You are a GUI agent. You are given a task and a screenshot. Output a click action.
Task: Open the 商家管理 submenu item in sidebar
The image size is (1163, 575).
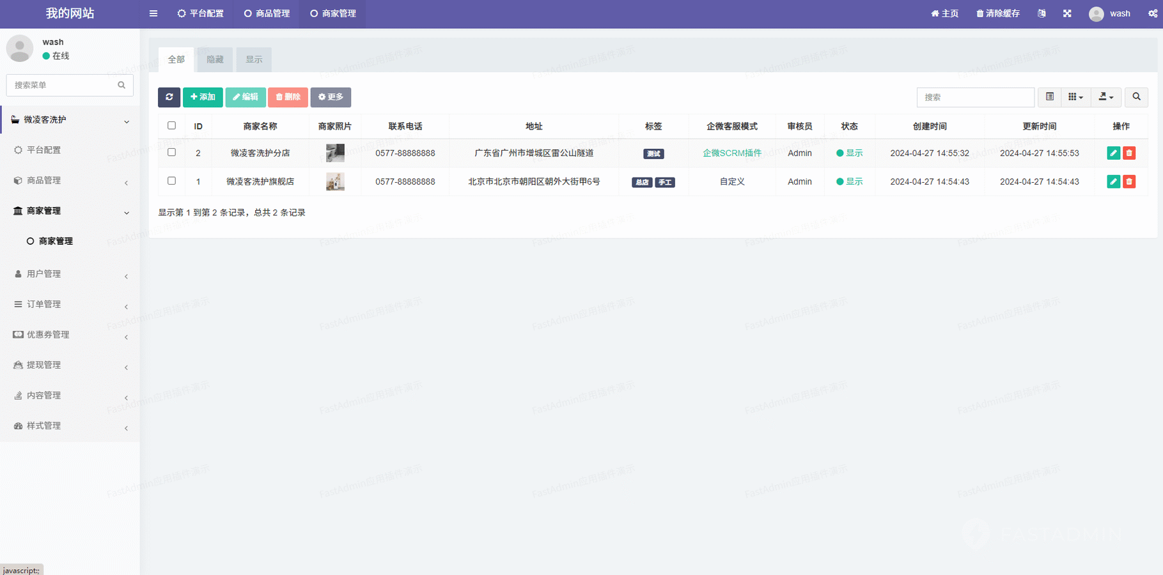70,241
